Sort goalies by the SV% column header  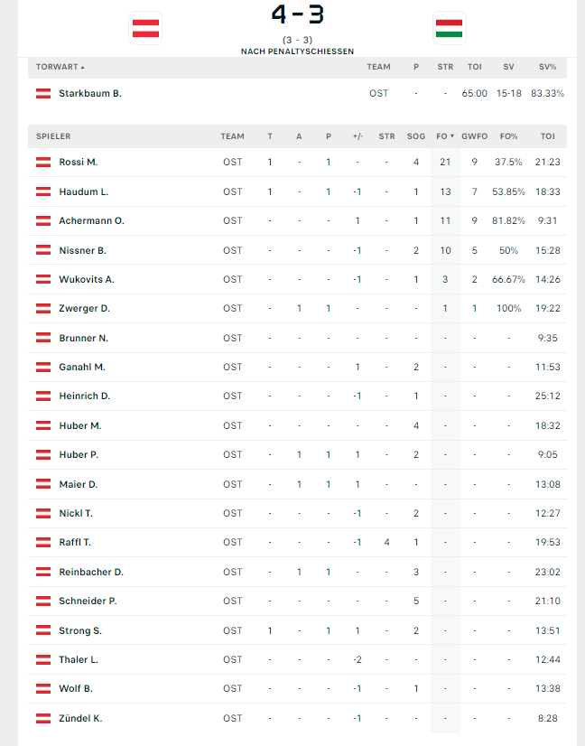547,67
